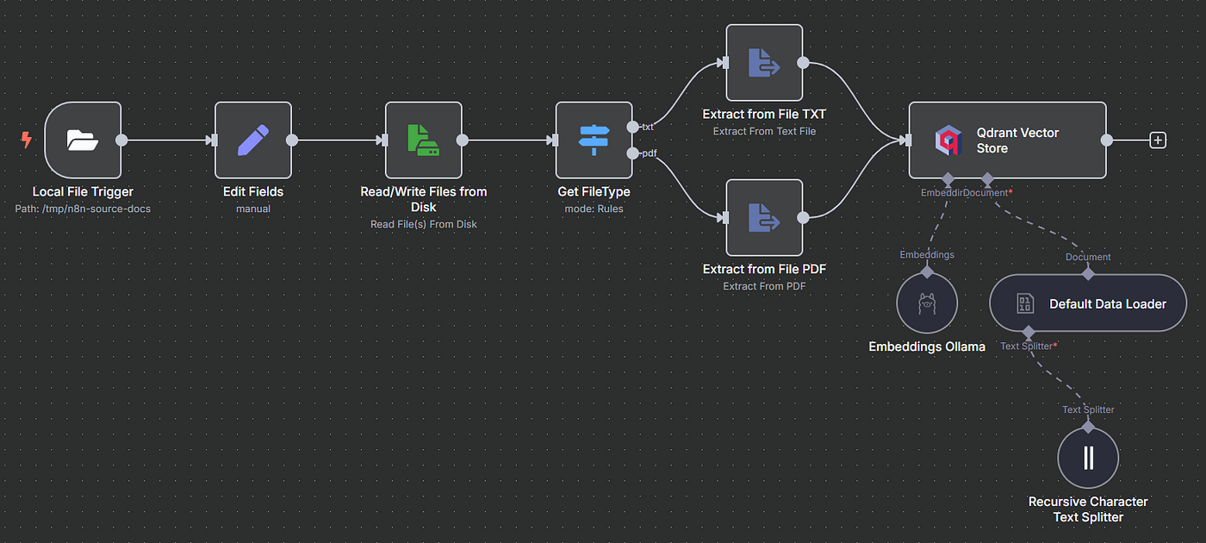
Task: Click the Extract from File TXT output port
Action: tap(803, 62)
